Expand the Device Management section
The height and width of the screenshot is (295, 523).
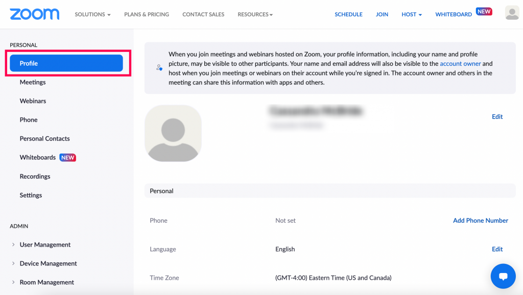pyautogui.click(x=47, y=263)
